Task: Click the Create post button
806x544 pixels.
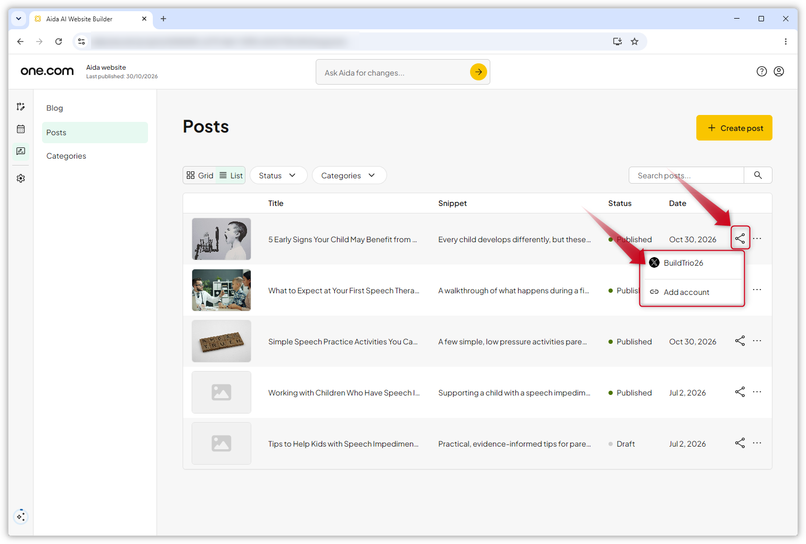Action: coord(734,128)
